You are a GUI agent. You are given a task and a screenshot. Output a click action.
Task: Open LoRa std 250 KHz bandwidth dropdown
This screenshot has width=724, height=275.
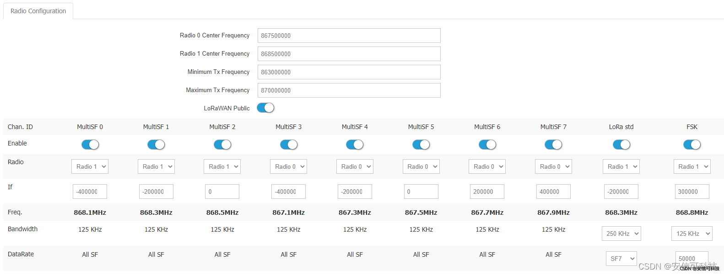click(621, 233)
